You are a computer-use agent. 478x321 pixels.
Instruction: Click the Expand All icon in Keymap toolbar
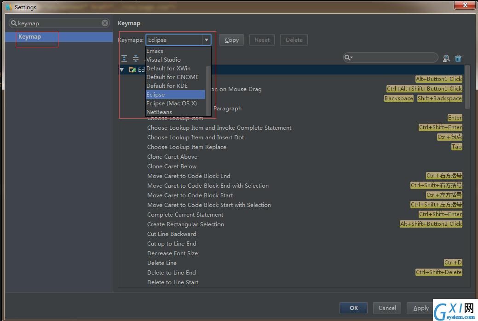(x=124, y=58)
